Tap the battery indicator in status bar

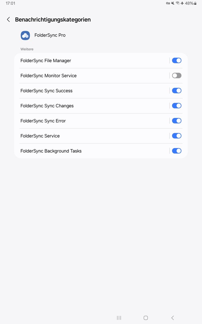[195, 3]
